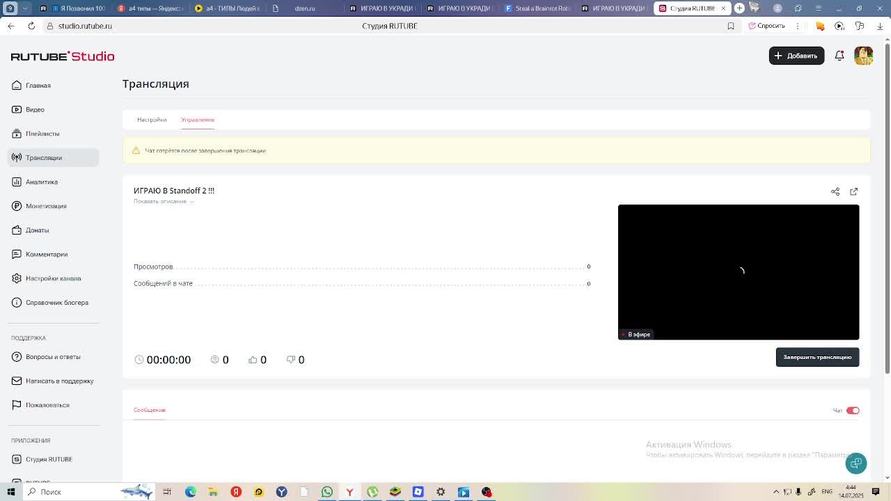Screen dimensions: 891x501
Task: Show hidden system tray icons
Action: [777, 492]
